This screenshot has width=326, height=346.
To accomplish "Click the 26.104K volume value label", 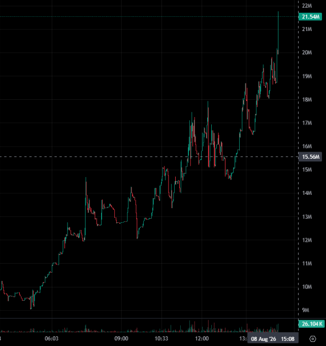I will tap(312, 324).
